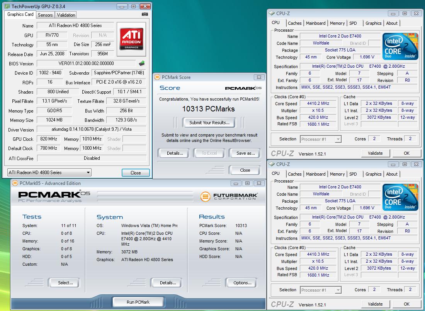This screenshot has height=311, width=425.
Task: Click the BIOS save chip icon in GPU-Z
Action: coord(142,63)
